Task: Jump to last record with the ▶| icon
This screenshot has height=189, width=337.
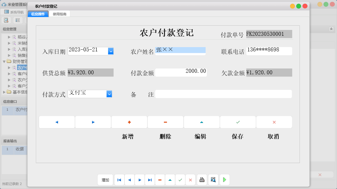Action: coord(150,180)
